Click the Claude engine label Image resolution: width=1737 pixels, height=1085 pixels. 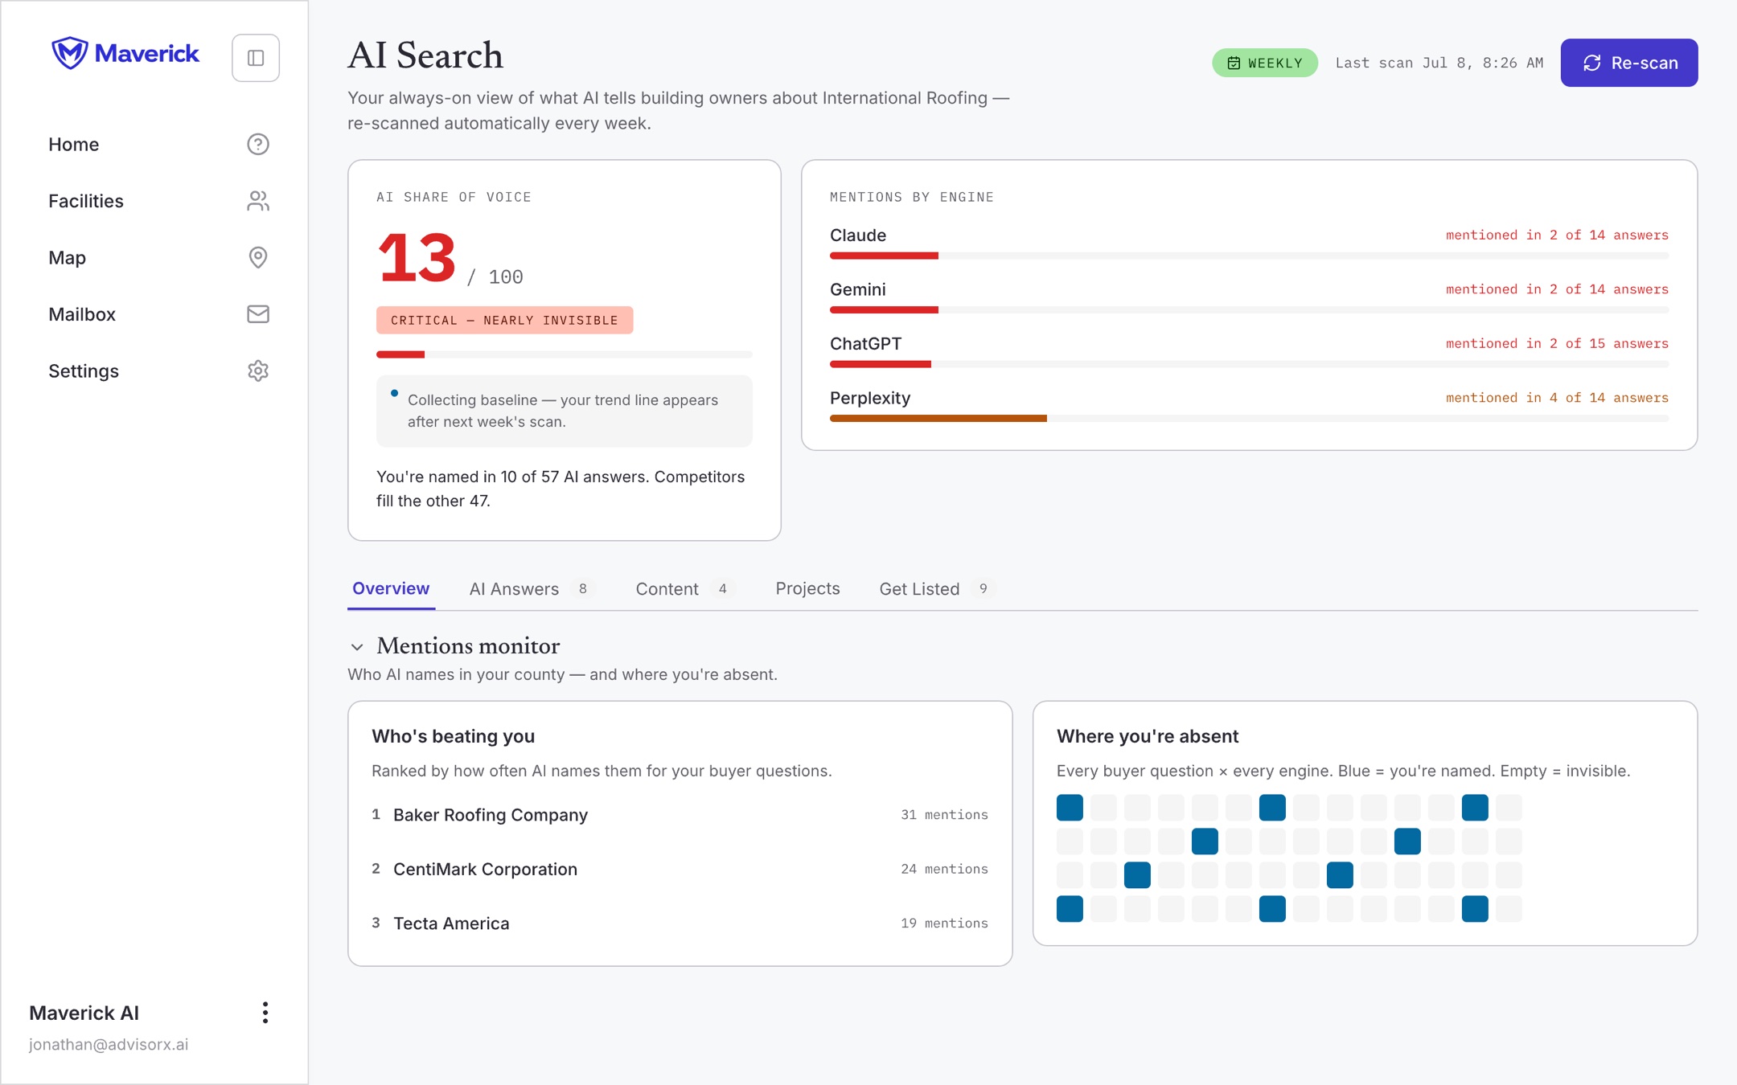(x=857, y=235)
